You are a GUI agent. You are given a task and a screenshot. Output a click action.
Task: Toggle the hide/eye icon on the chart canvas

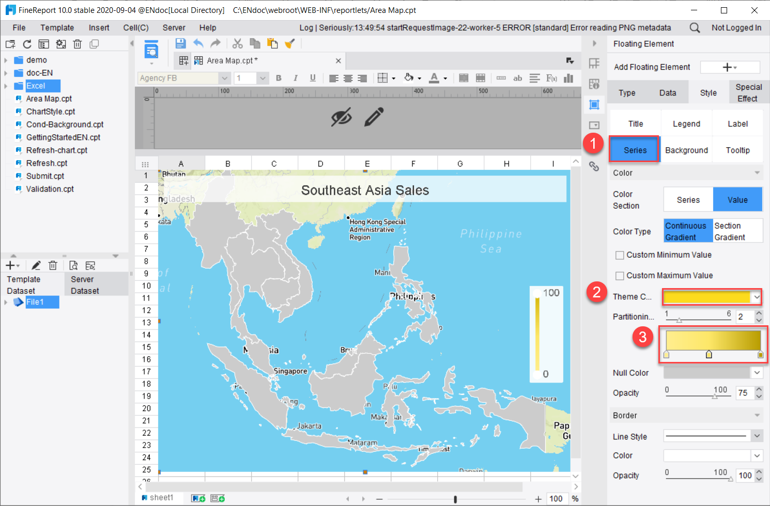(341, 117)
